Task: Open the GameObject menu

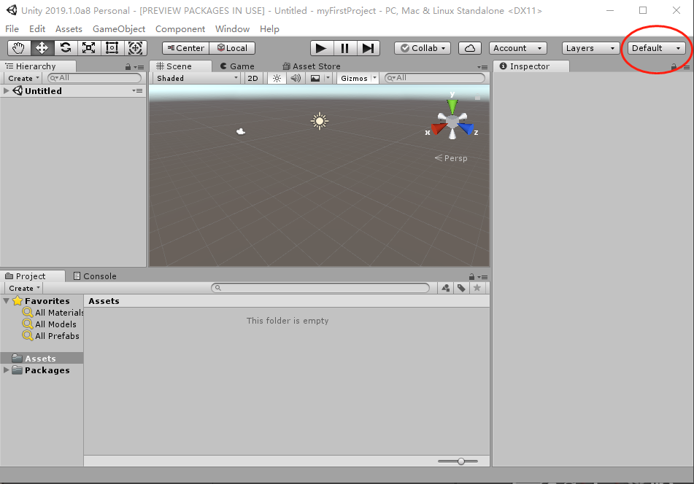Action: point(120,28)
